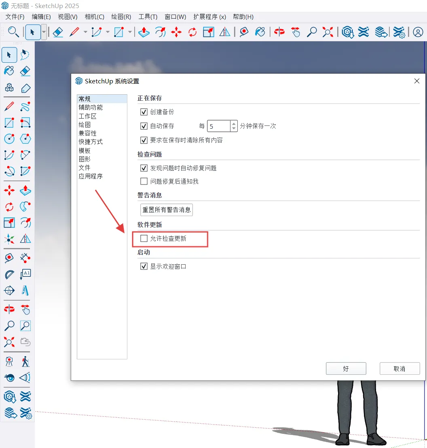This screenshot has height=448, width=427.
Task: Click the autosave minutes input field
Action: point(219,126)
